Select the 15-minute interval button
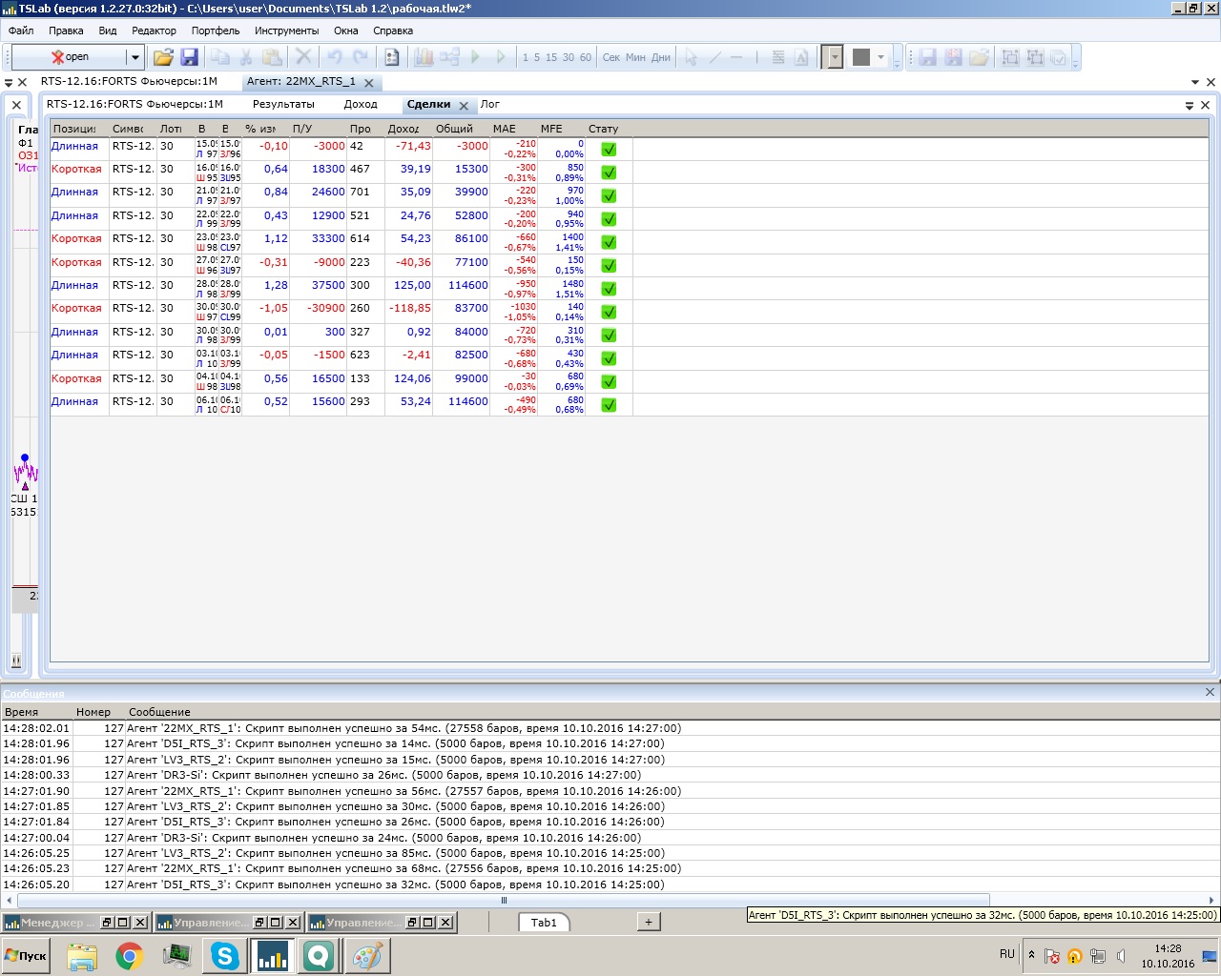 pyautogui.click(x=551, y=57)
